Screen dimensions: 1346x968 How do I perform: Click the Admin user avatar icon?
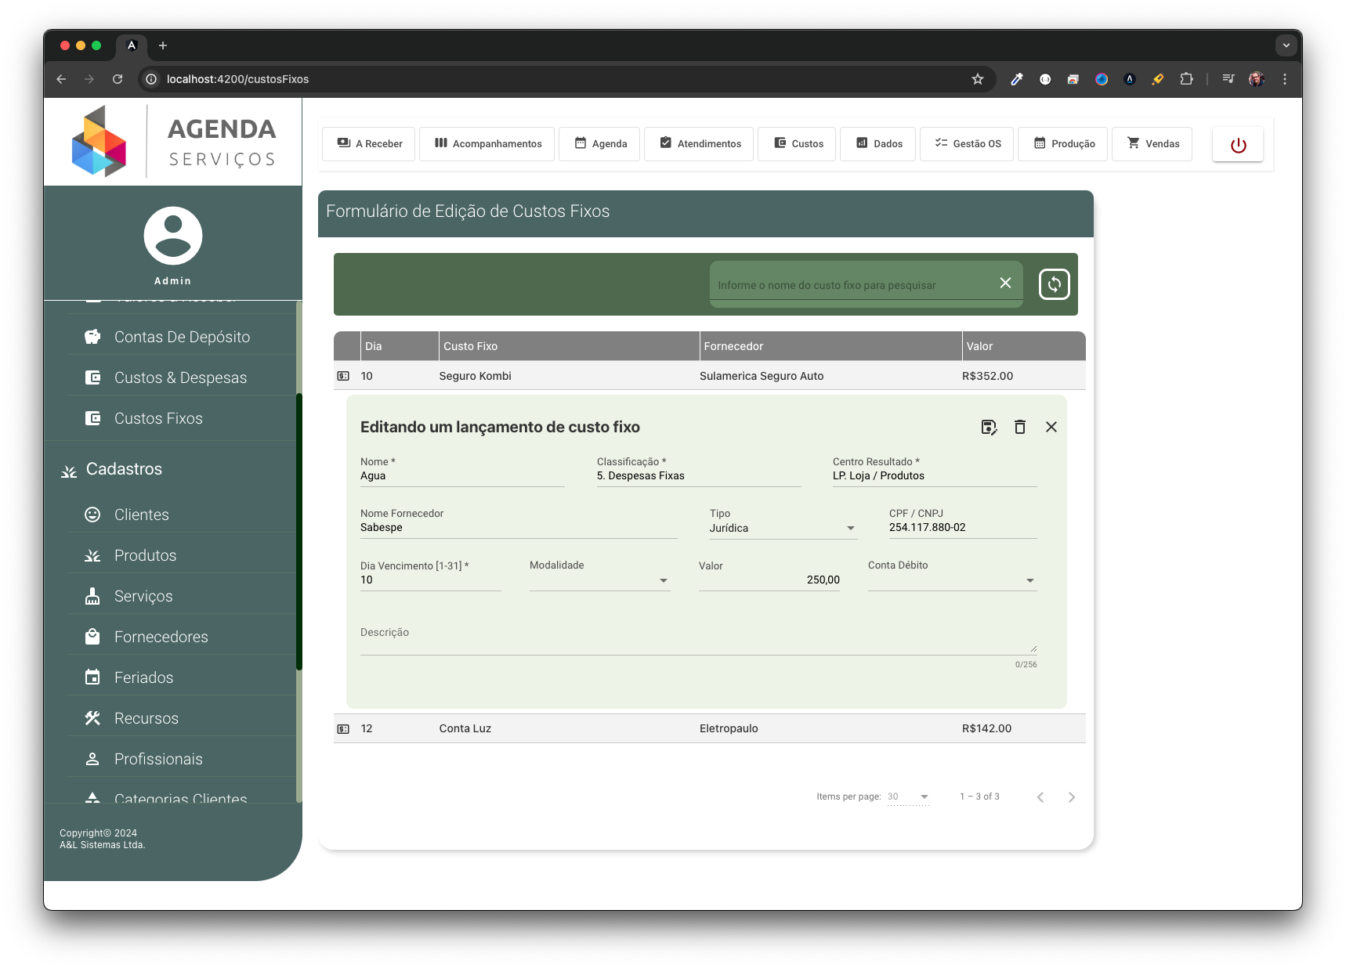pos(173,236)
